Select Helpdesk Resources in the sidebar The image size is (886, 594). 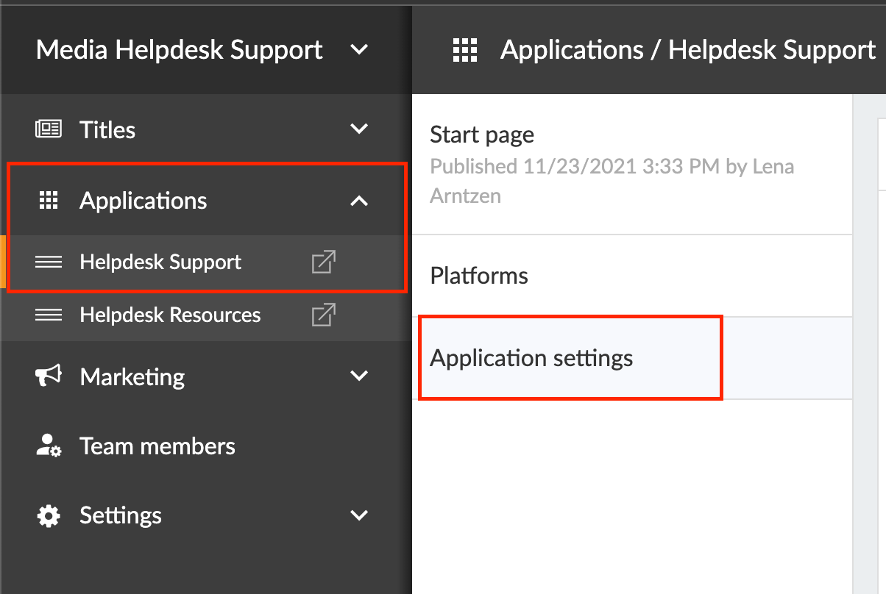170,315
